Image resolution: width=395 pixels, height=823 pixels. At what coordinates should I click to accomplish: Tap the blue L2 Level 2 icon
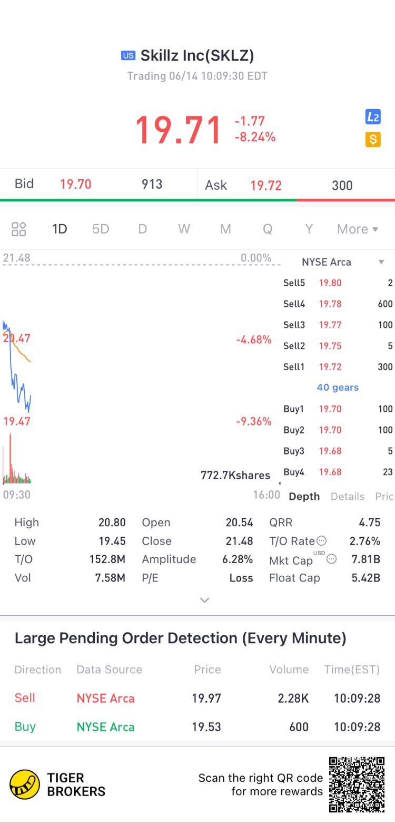[373, 117]
